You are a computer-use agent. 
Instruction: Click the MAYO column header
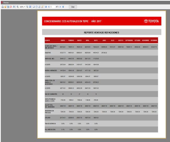pyautogui.click(x=96, y=41)
